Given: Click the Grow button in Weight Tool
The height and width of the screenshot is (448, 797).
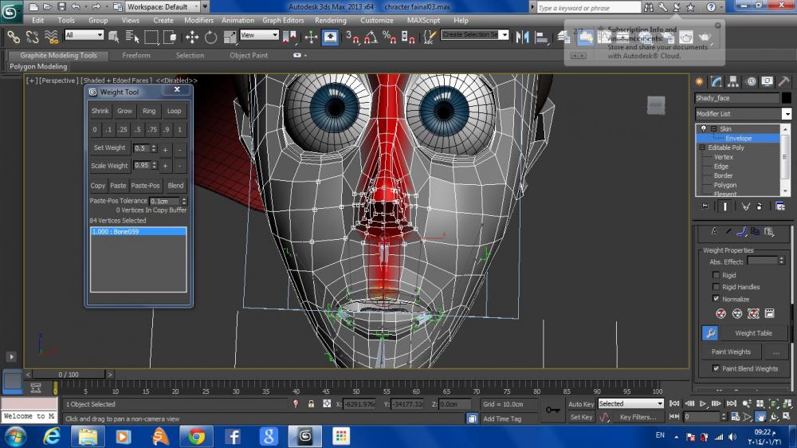Looking at the screenshot, I should [124, 111].
